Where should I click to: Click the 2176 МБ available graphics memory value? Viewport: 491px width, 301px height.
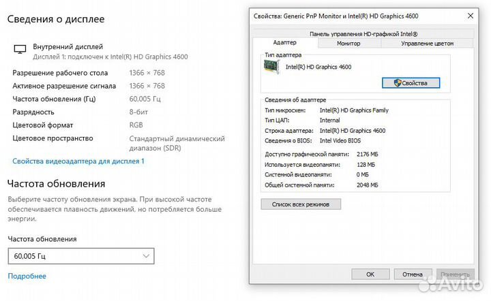368,155
